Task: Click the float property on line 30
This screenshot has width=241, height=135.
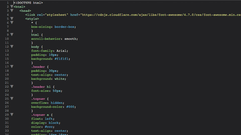Action: click(x=36, y=119)
